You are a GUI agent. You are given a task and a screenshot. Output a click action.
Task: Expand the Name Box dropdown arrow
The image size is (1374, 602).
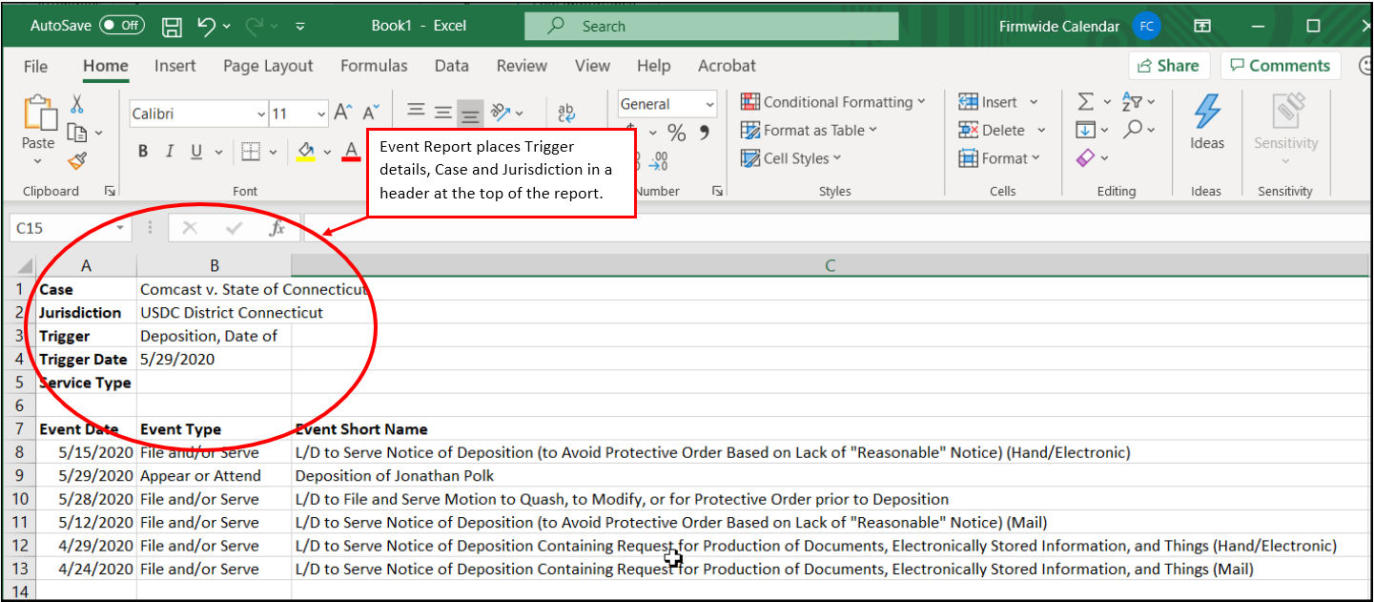[x=120, y=229]
